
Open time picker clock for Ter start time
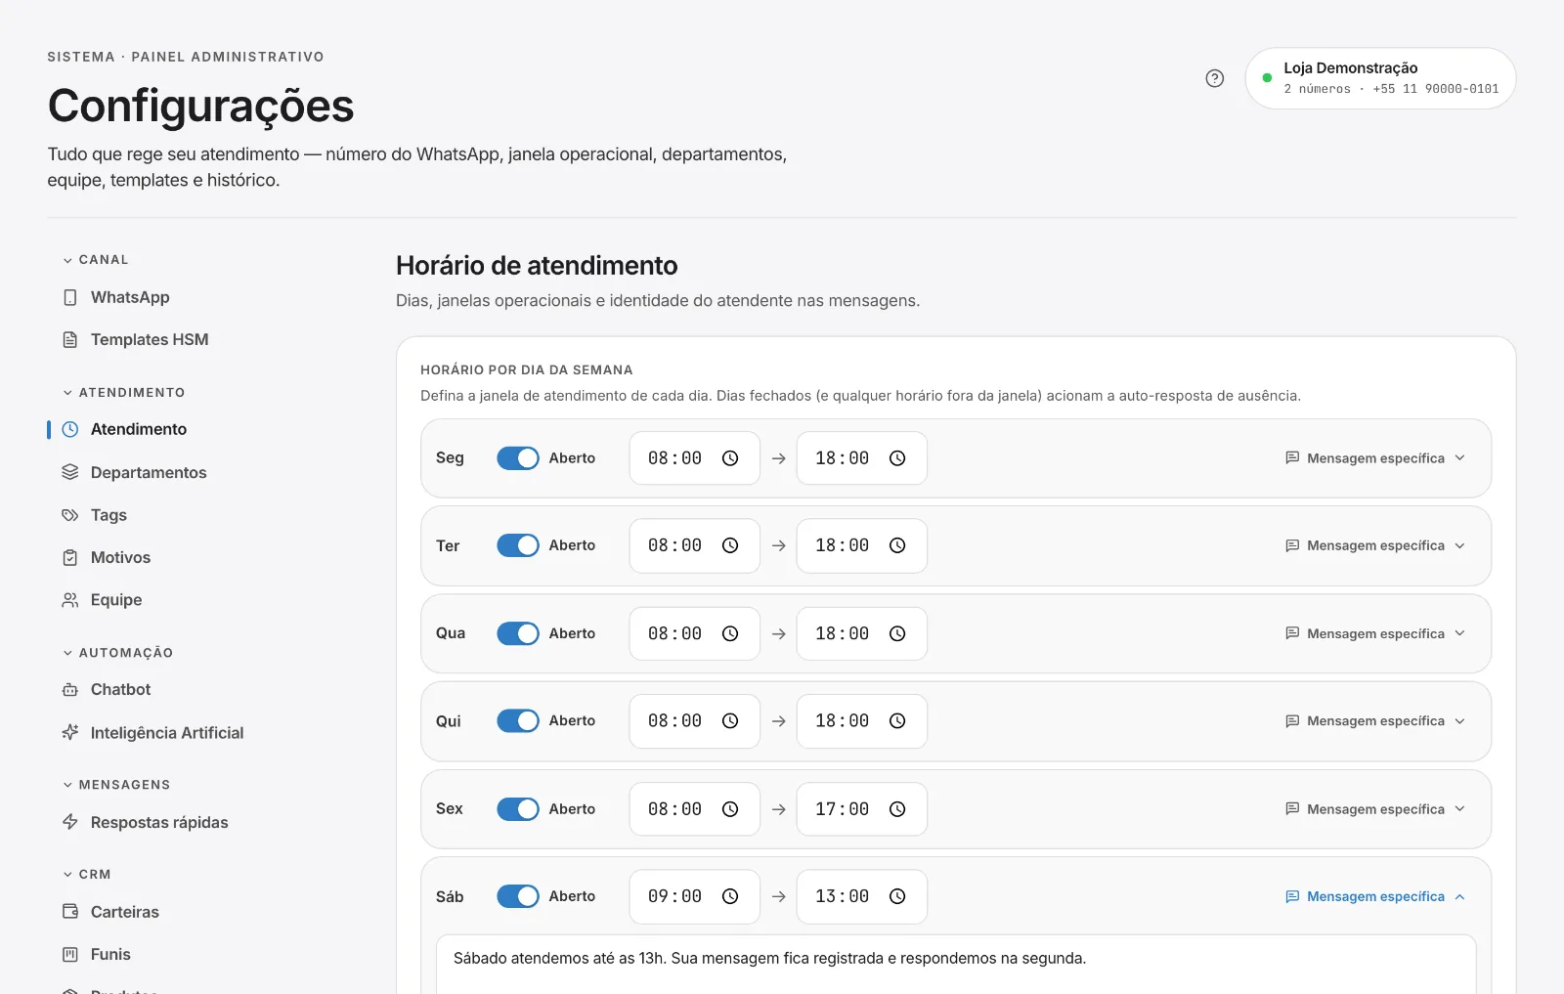coord(730,545)
